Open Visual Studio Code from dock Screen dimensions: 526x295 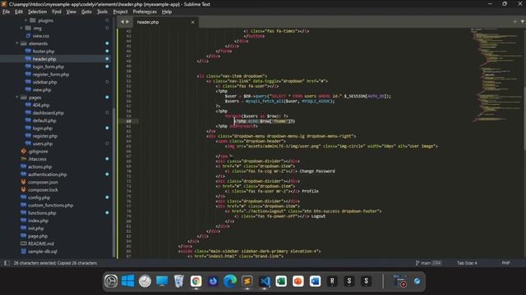(264, 281)
